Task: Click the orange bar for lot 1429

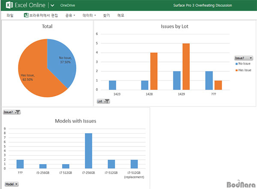Action: tap(186, 67)
